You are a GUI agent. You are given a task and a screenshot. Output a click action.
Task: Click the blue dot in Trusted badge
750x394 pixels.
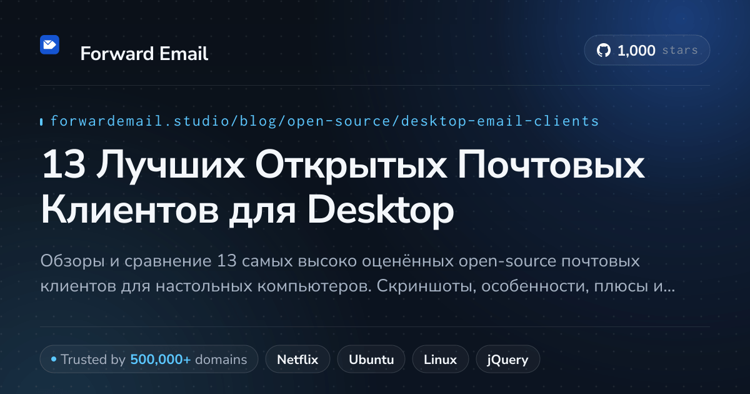click(54, 360)
